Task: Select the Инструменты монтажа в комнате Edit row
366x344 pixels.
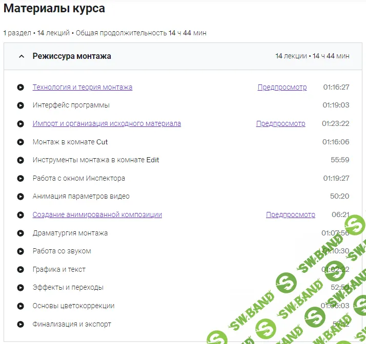Action: click(x=96, y=160)
